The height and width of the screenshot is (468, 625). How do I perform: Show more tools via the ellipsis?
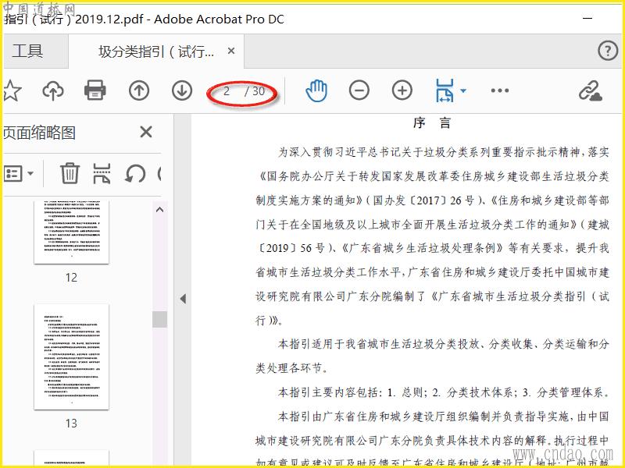coord(500,90)
